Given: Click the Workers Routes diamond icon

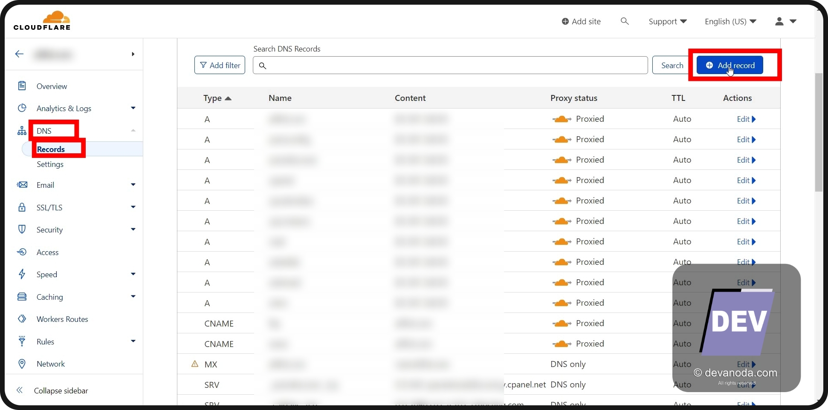Looking at the screenshot, I should click(22, 318).
